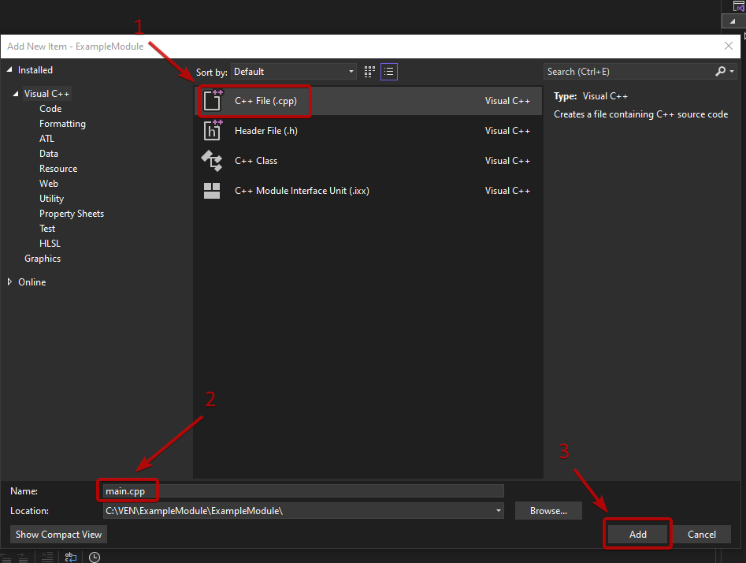
Task: Select the Property Sheets category
Action: coord(72,214)
